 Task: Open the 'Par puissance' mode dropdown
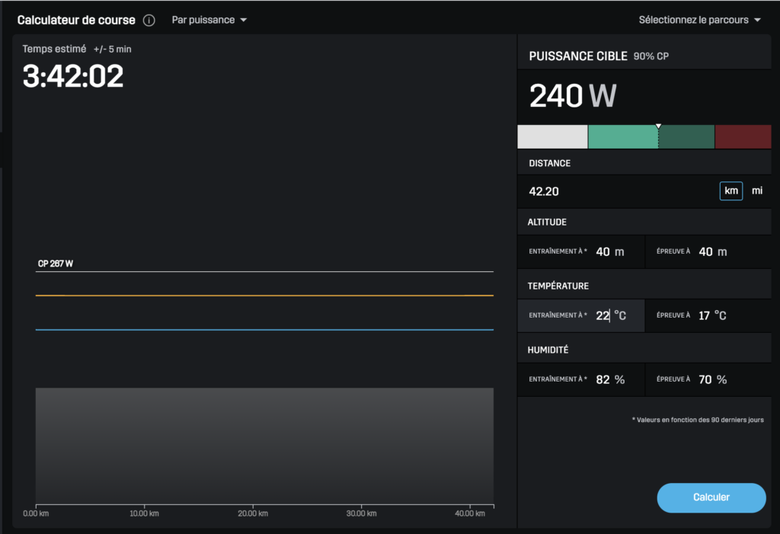click(x=209, y=20)
